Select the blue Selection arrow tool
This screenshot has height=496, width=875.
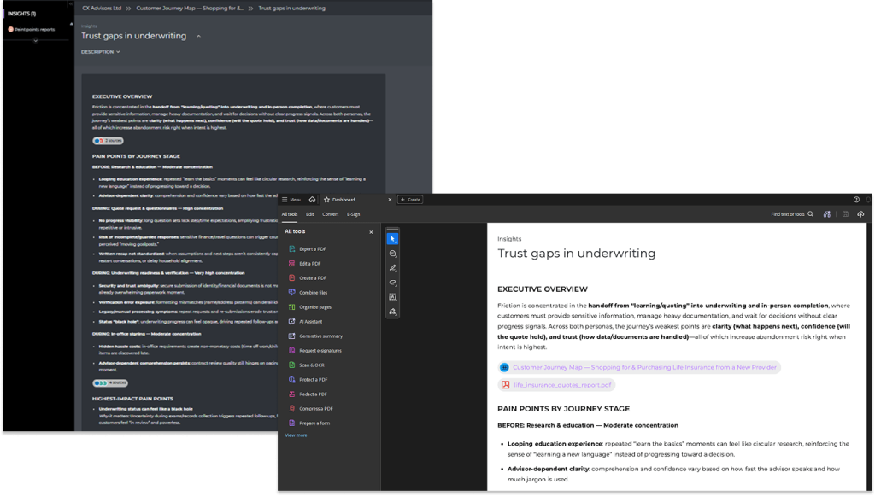(392, 239)
